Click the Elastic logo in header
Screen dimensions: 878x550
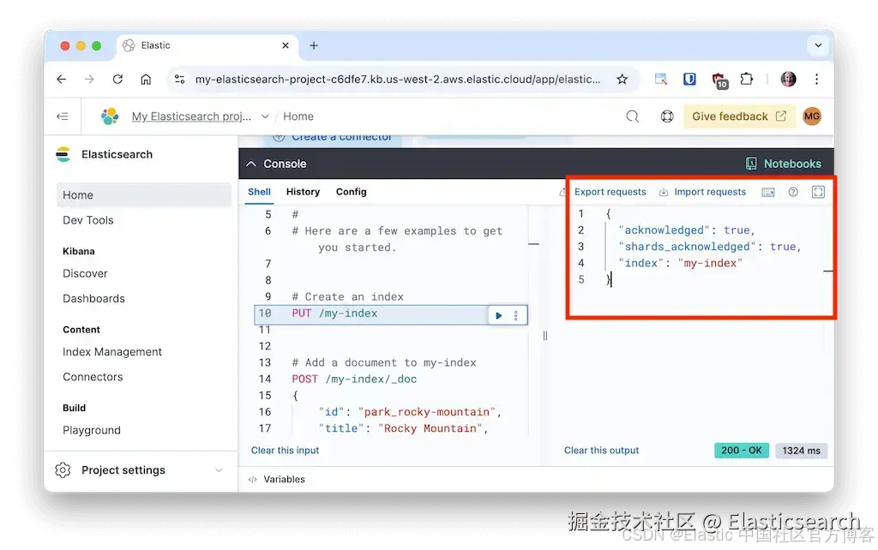(x=110, y=117)
